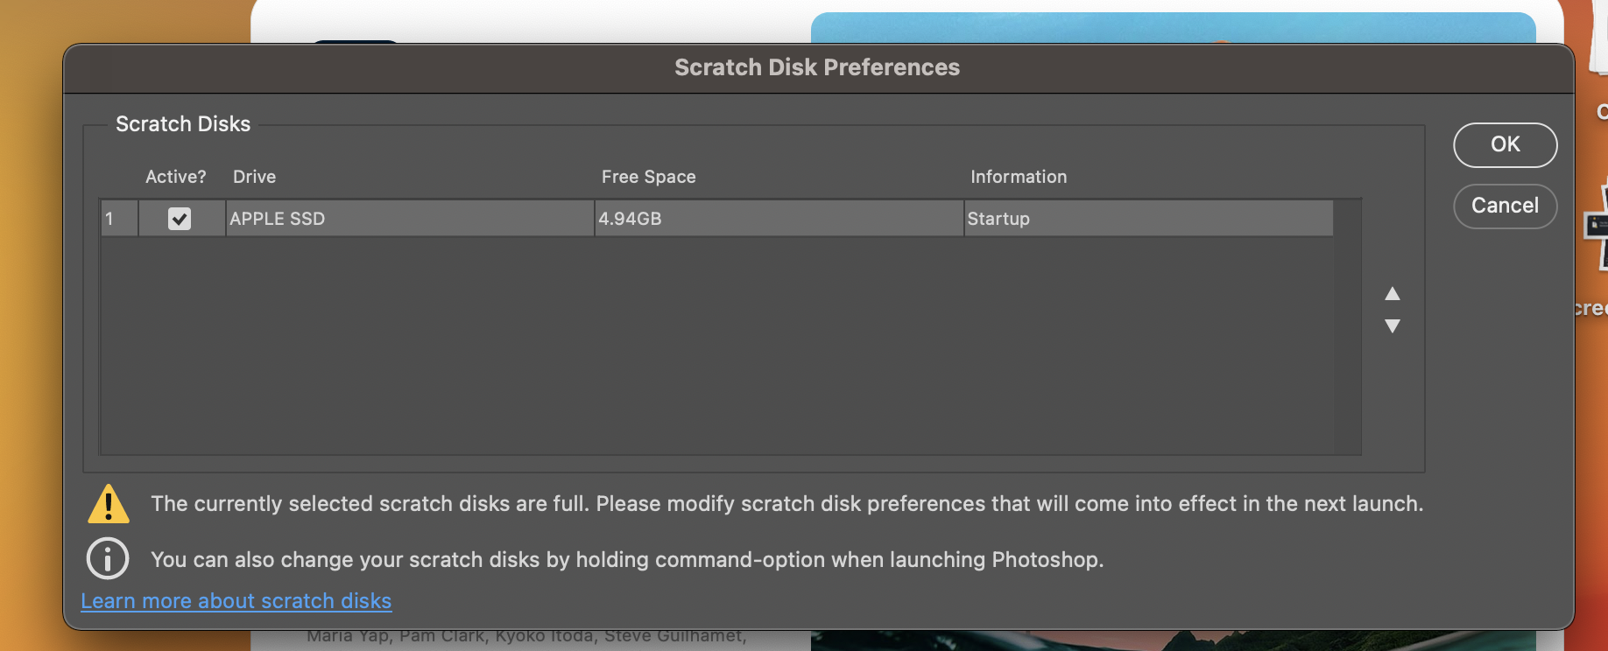This screenshot has height=651, width=1608.
Task: Click the Free Space column header
Action: tap(648, 177)
